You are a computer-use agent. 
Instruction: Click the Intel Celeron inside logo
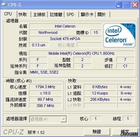tap(119, 36)
